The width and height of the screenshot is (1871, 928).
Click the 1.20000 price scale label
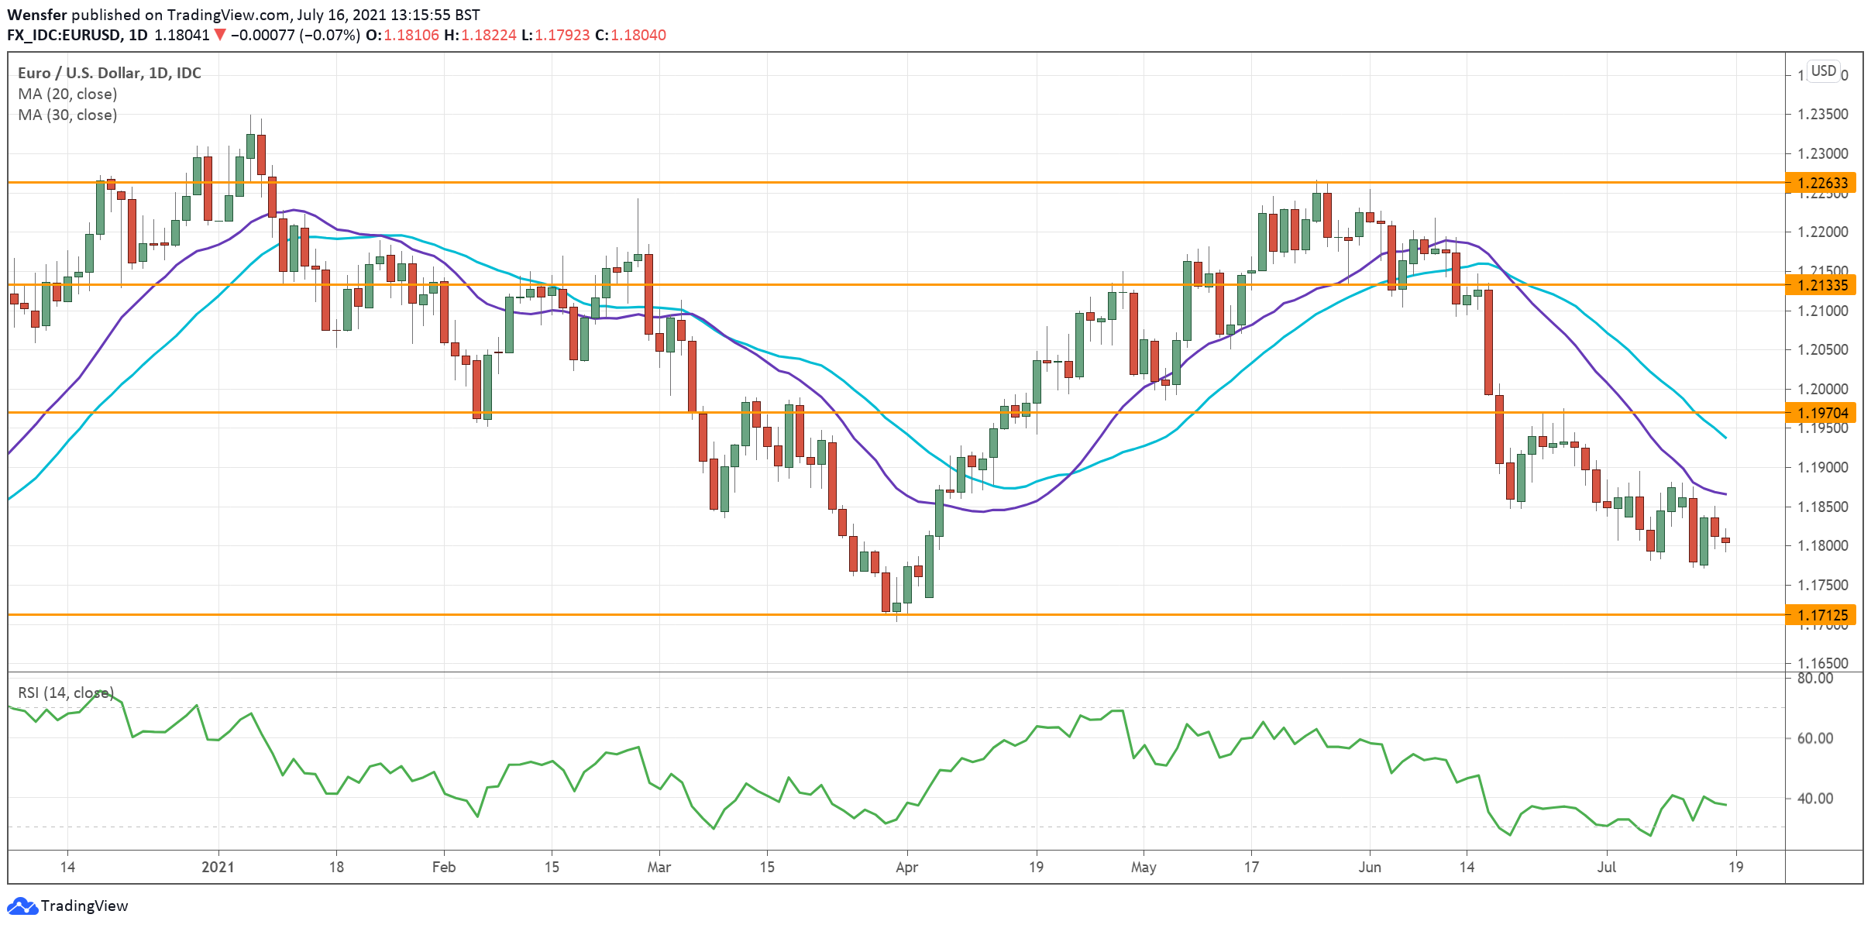(1822, 389)
